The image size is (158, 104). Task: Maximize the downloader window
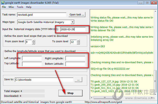pyautogui.click(x=147, y=3)
